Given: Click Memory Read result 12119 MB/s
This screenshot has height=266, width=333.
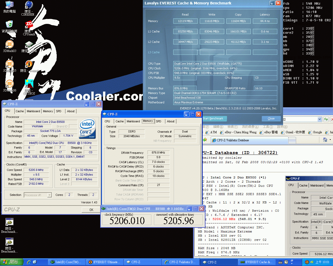Looking at the screenshot, I should point(185,21).
